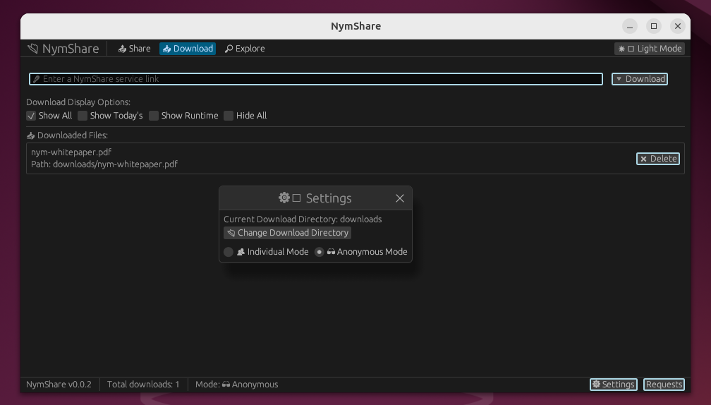Close the Settings popup
The width and height of the screenshot is (711, 405).
coord(400,198)
